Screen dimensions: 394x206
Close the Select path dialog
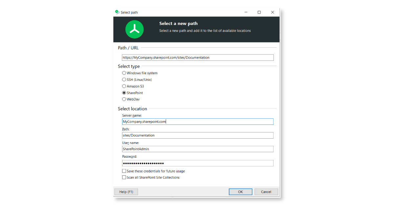click(273, 12)
